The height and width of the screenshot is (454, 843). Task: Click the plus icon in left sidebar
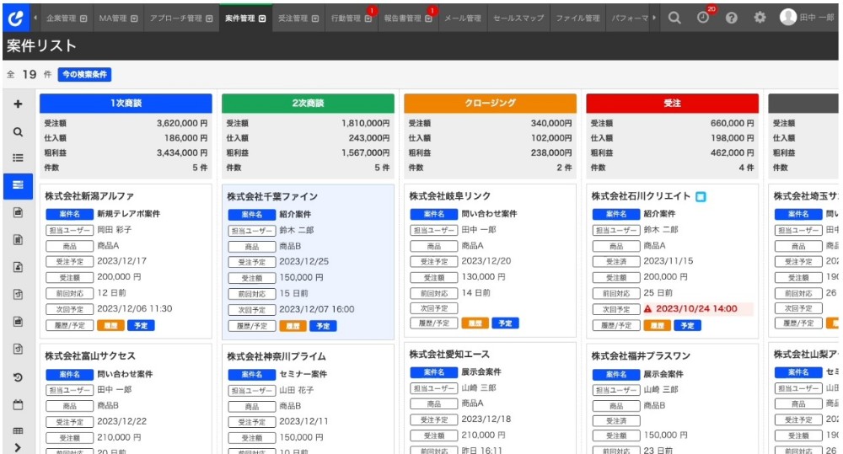(x=18, y=104)
